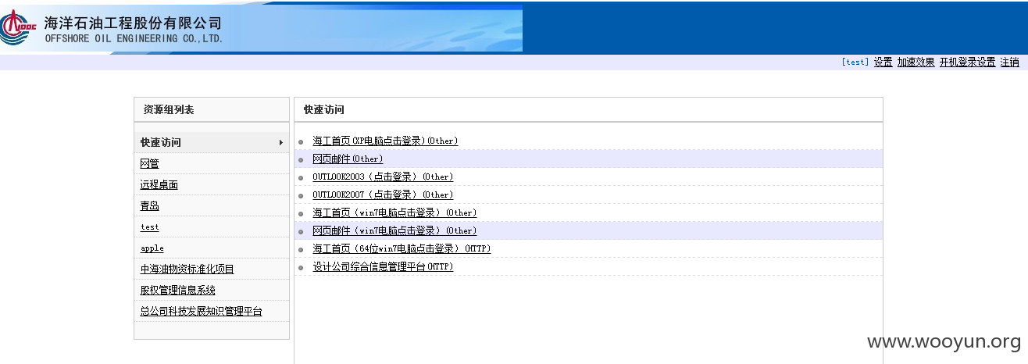Click bullet icon beside 设计公司综合信息管理平台
This screenshot has height=364, width=1028.
(301, 267)
